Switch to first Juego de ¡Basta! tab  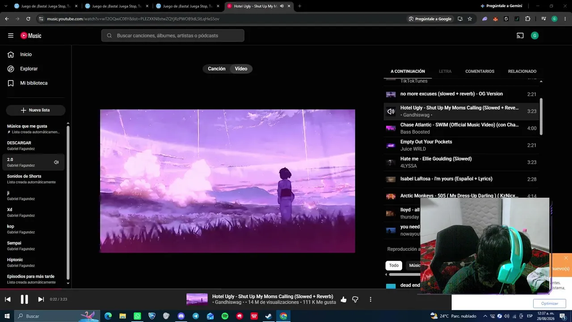[46, 6]
